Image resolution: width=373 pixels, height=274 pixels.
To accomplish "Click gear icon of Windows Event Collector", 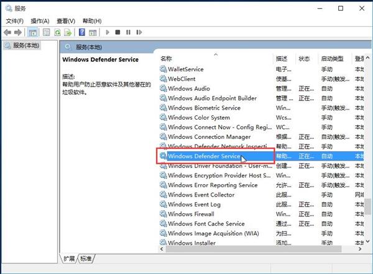I will 163,195.
